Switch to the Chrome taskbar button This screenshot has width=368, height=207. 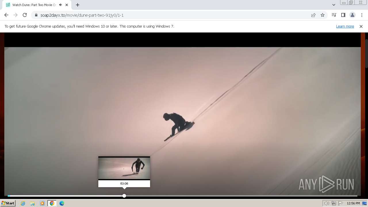[52, 203]
